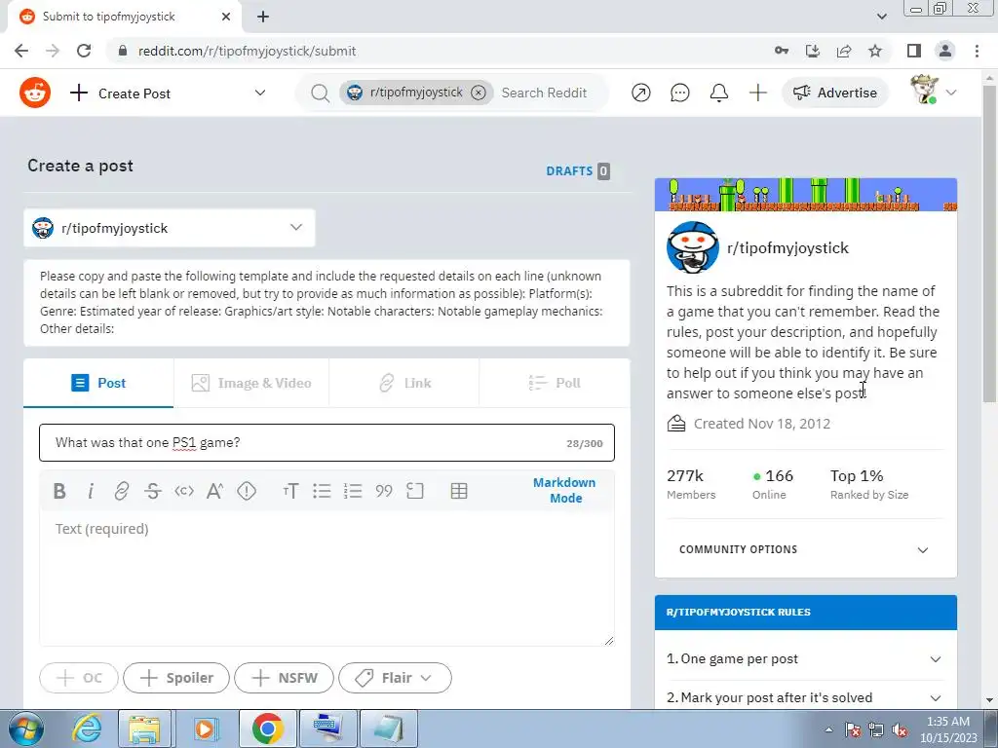Bookmark this page with the star icon
This screenshot has width=998, height=748.
pos(875,51)
